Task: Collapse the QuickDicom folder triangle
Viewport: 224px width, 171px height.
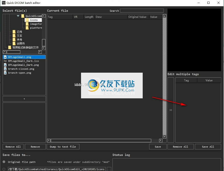Action: pyautogui.click(x=18, y=16)
